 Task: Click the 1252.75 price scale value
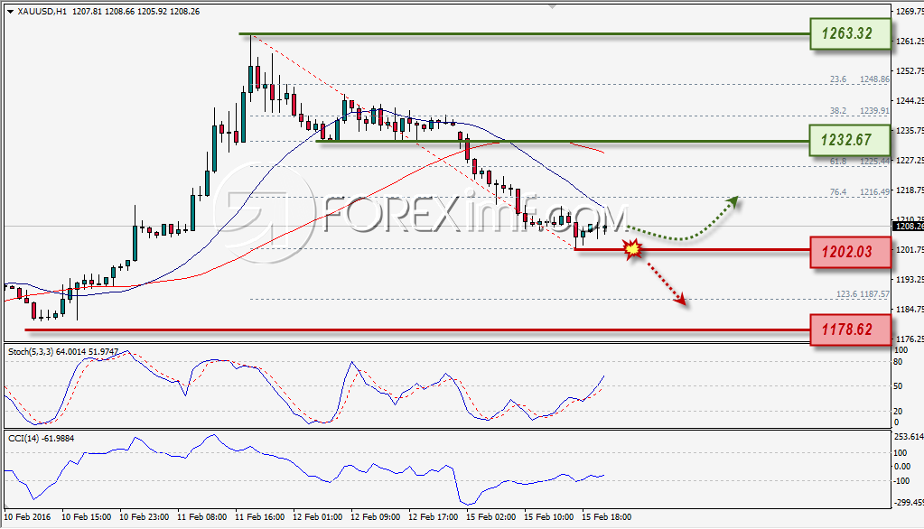(x=910, y=71)
